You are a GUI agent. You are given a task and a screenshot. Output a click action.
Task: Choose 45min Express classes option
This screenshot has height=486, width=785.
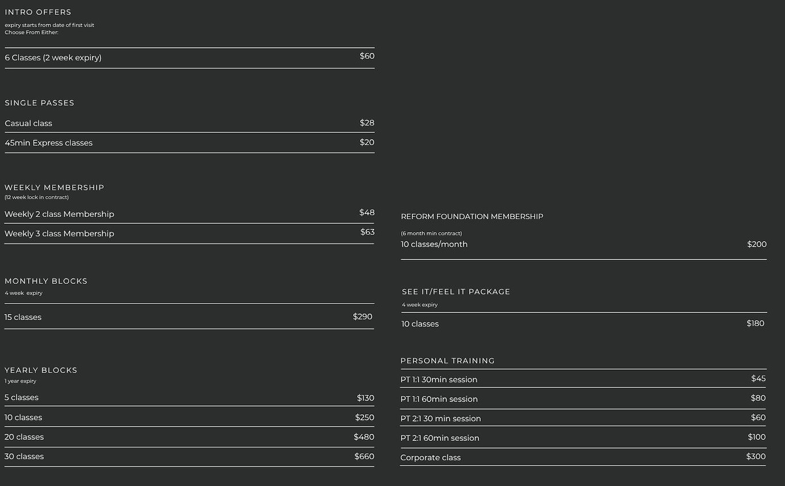click(x=190, y=143)
